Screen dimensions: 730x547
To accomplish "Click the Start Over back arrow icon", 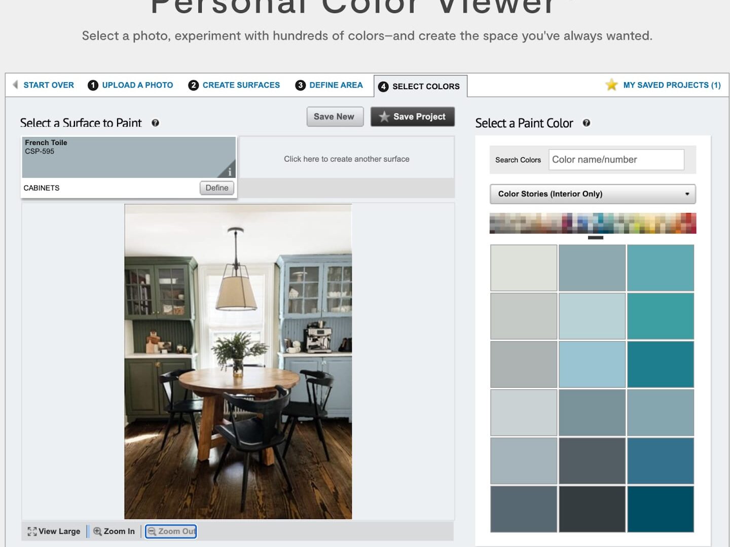I will coord(15,85).
